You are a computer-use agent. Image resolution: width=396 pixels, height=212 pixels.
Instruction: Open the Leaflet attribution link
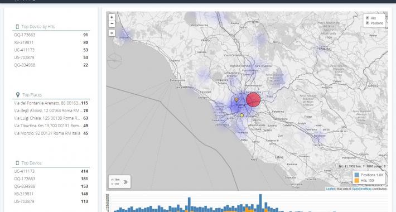point(330,189)
